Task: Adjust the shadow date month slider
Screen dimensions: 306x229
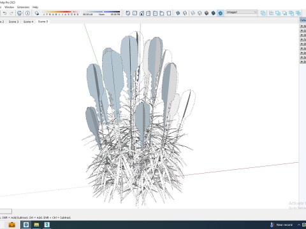Action: click(61, 12)
